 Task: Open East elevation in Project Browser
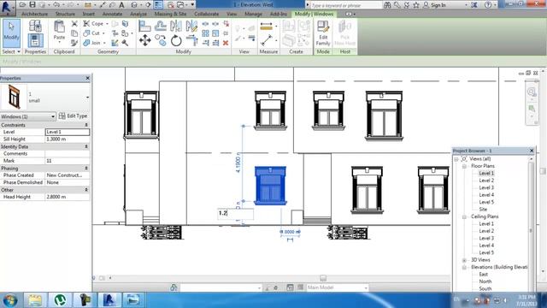point(484,275)
